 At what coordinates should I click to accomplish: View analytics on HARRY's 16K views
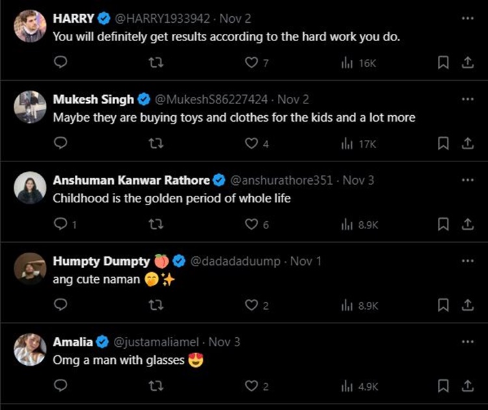click(359, 62)
